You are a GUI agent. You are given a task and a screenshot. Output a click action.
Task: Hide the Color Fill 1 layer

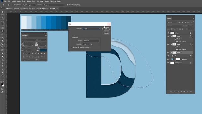coord(168,59)
